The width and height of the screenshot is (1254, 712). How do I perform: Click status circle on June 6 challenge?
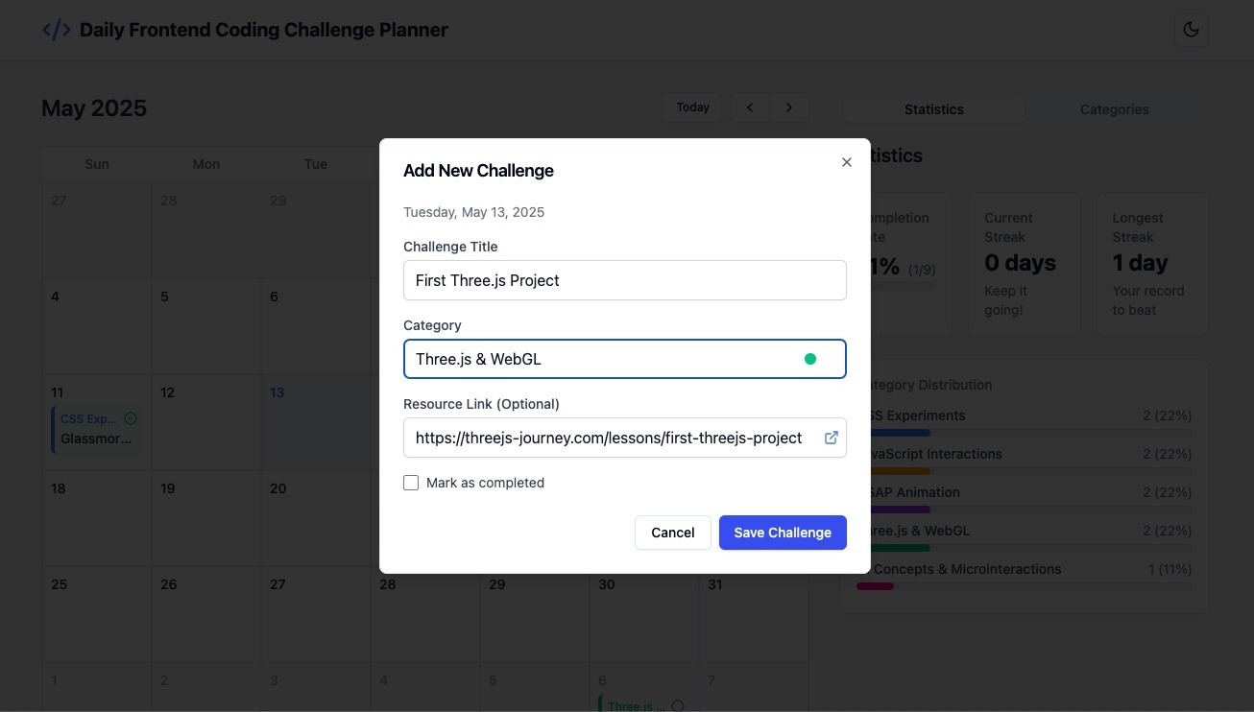pyautogui.click(x=678, y=706)
